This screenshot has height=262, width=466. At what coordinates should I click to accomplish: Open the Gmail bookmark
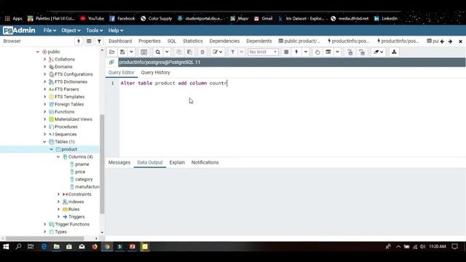[x=264, y=18]
